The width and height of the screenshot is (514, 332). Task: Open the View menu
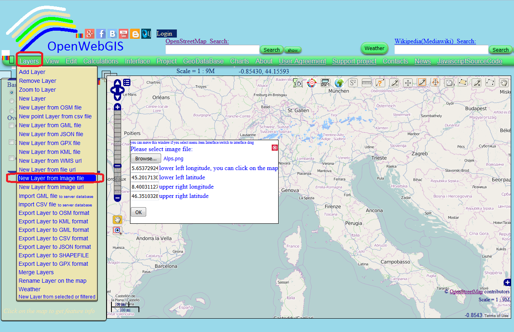tap(52, 61)
